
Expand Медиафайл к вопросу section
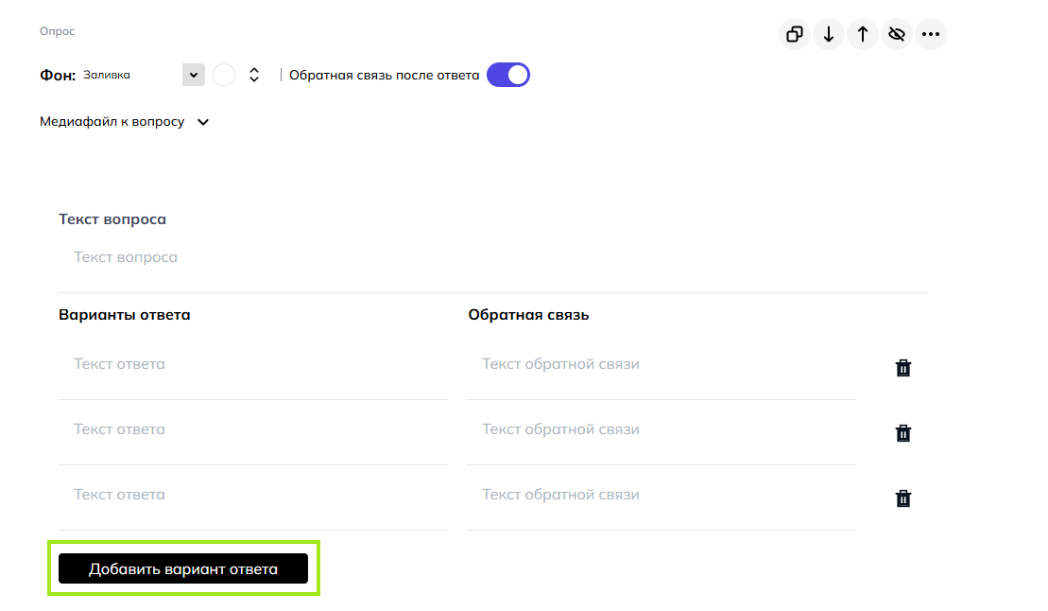125,122
